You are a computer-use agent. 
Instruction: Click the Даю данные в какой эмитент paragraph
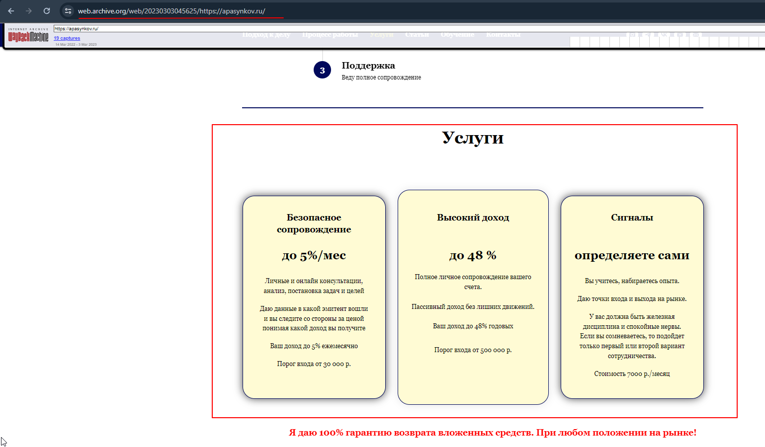click(314, 318)
